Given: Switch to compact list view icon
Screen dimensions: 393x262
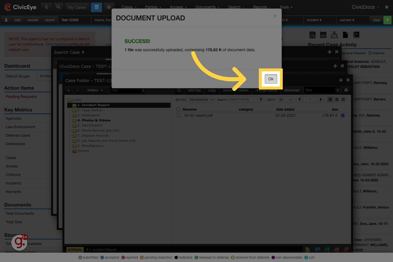Looking at the screenshot, I should click(x=337, y=99).
